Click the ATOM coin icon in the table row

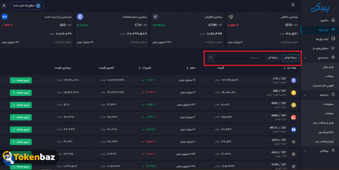click(x=293, y=167)
